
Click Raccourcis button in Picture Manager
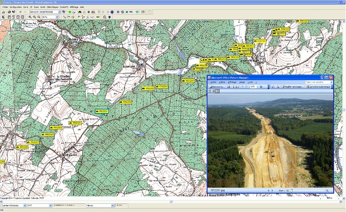coord(217,87)
